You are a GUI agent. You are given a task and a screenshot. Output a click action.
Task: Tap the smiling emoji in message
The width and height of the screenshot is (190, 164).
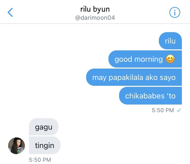pos(170,59)
